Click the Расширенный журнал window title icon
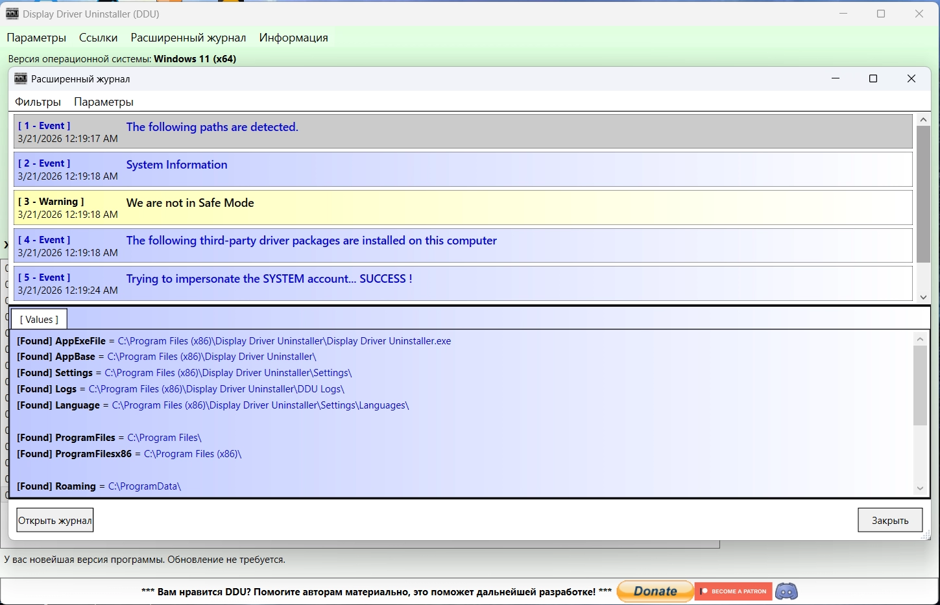Viewport: 940px width, 605px height. [21, 78]
